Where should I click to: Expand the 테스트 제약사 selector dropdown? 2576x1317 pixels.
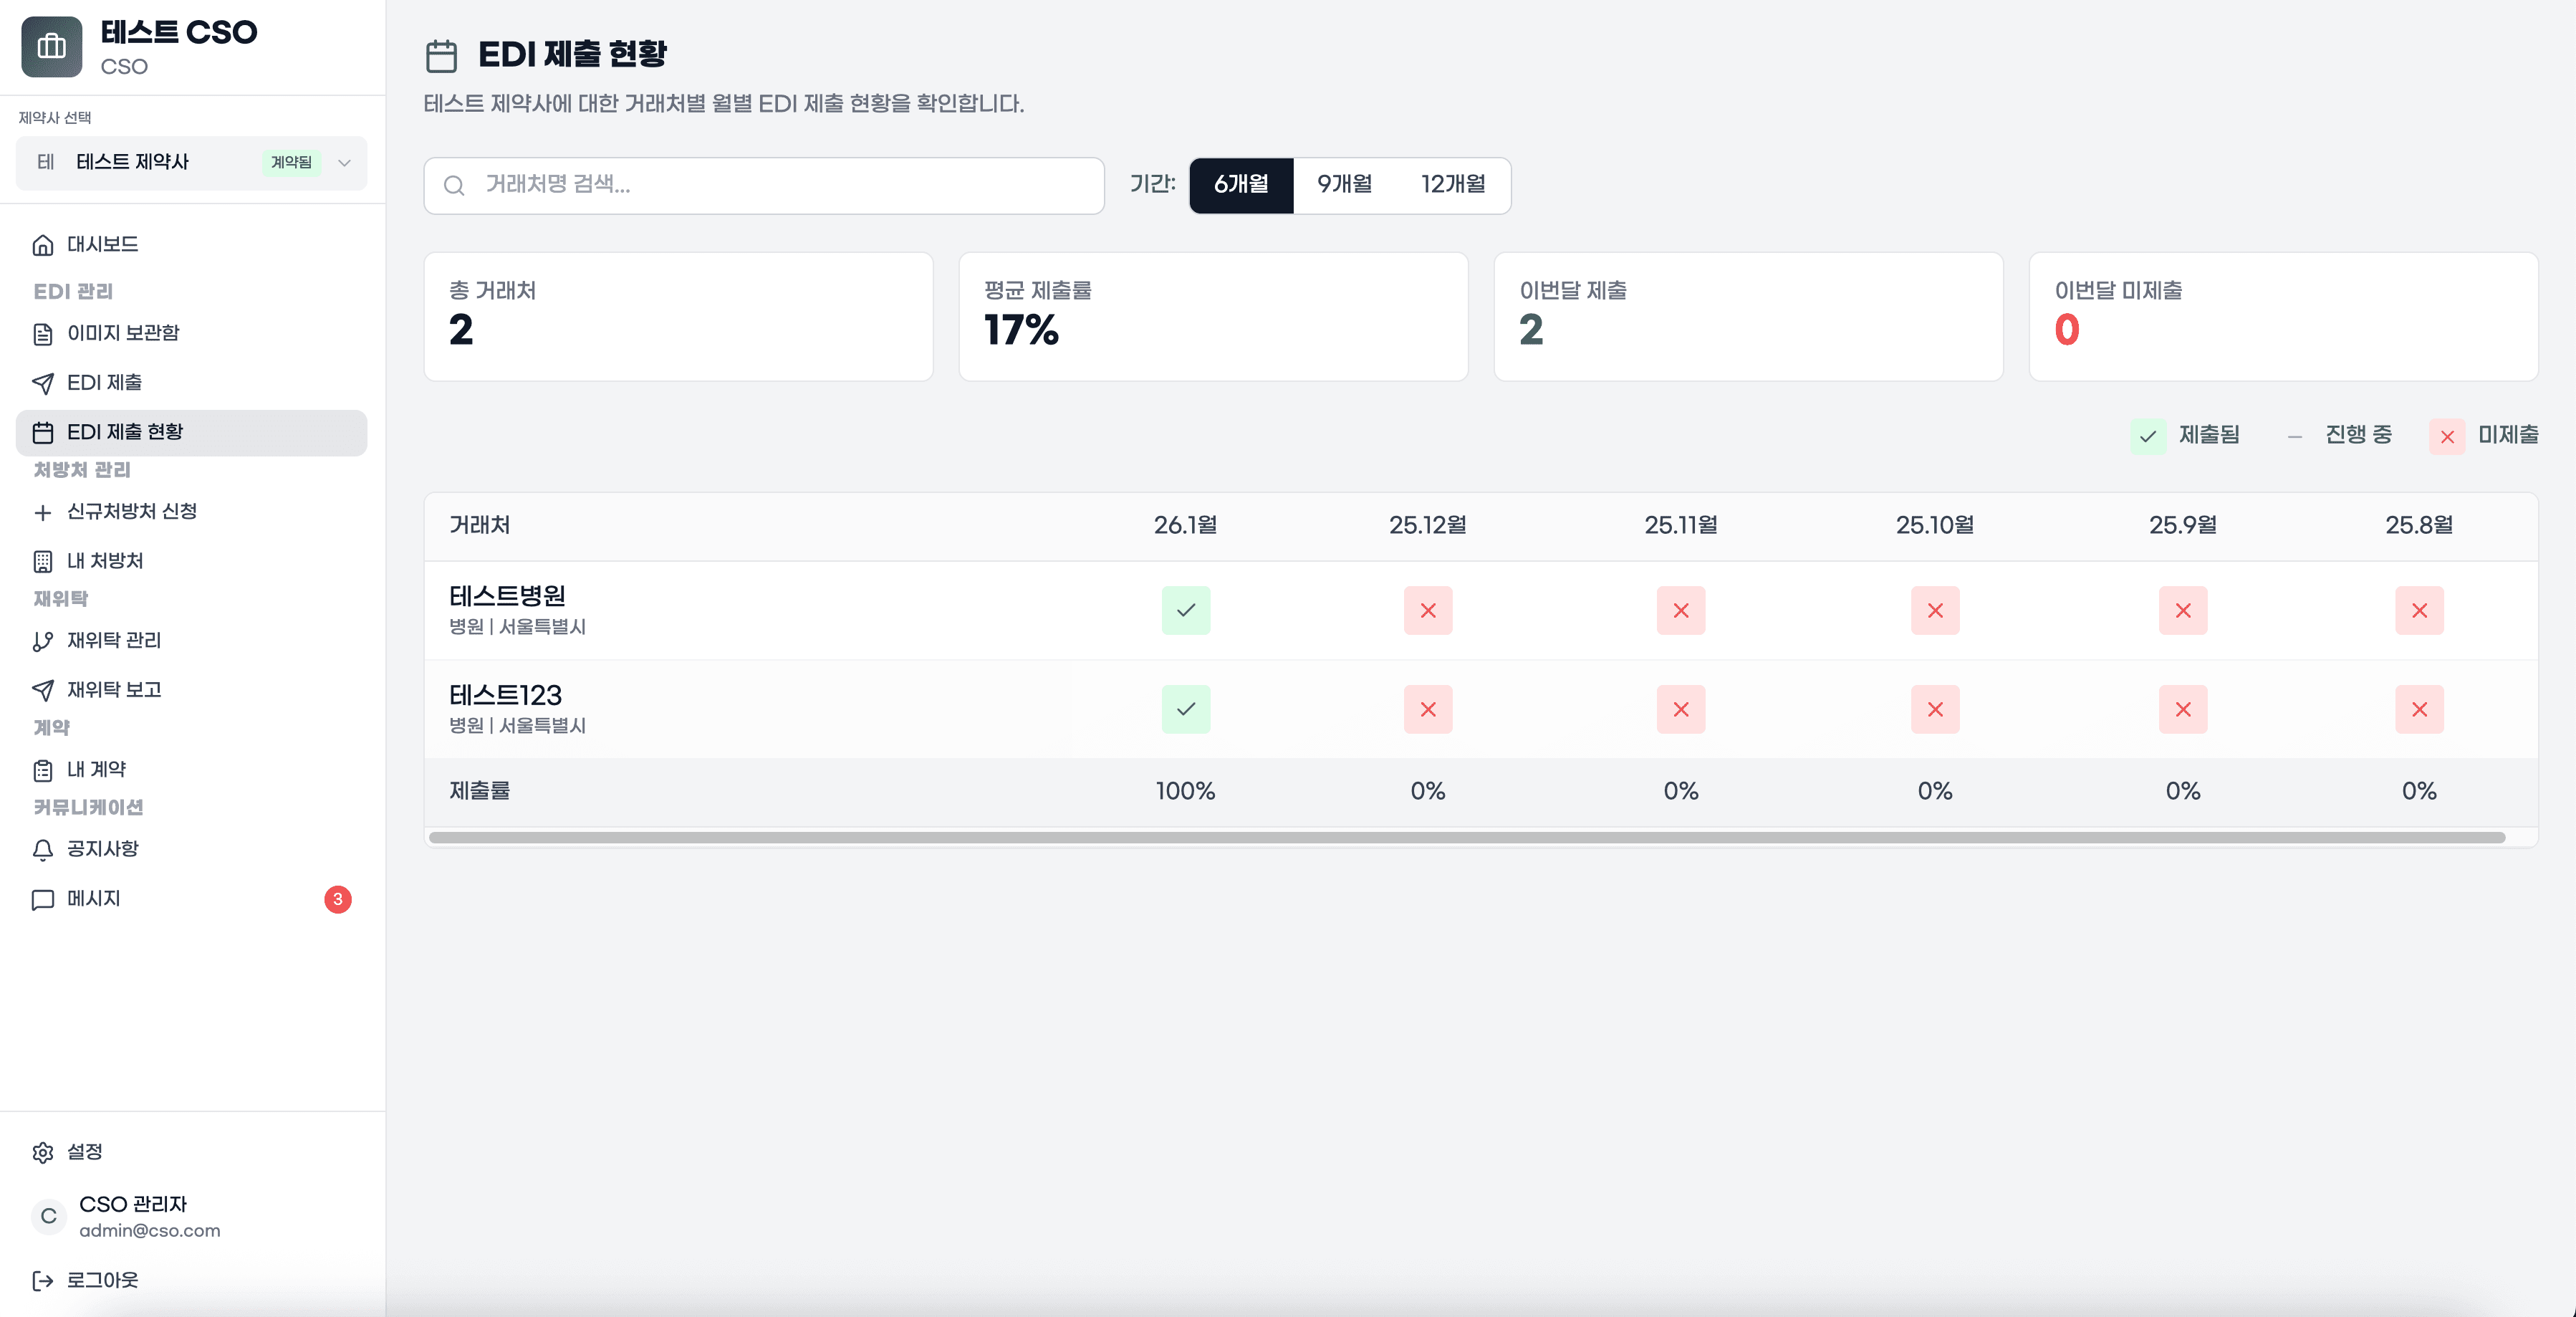pyautogui.click(x=344, y=163)
